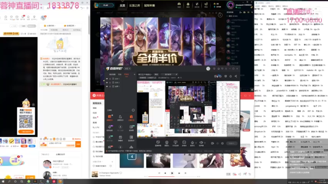This screenshot has width=328, height=184.
Task: Toggle visibility eye of 全屏 1 source
Action: pyautogui.click(x=107, y=86)
